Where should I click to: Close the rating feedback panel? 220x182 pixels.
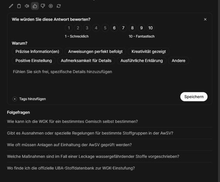(x=205, y=19)
